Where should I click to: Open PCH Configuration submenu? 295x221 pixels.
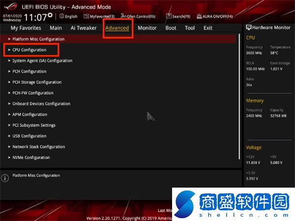(x=29, y=71)
